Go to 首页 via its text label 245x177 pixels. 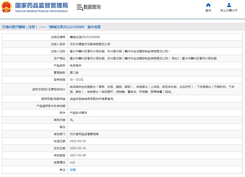(x=208, y=11)
